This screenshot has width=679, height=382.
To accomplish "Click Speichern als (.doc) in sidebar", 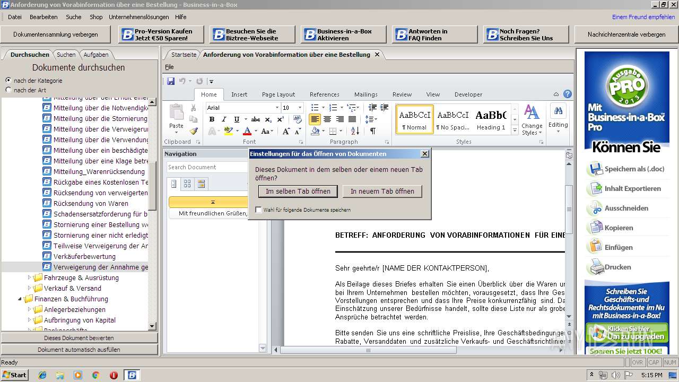I will click(634, 169).
